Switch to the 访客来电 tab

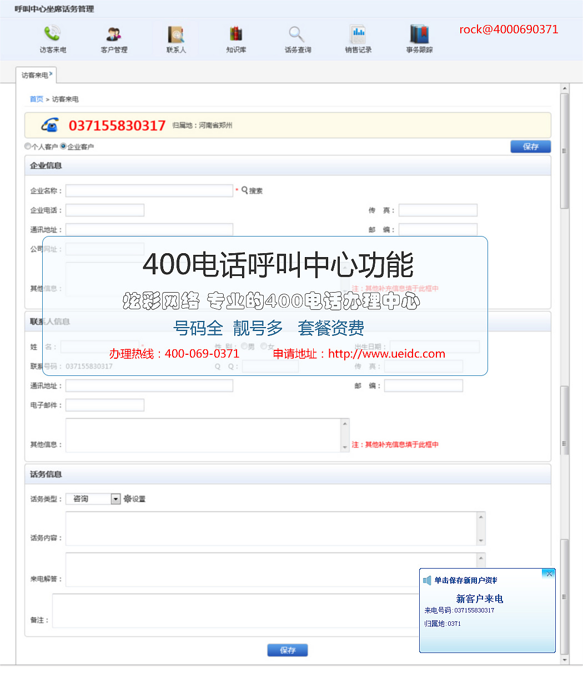point(36,75)
